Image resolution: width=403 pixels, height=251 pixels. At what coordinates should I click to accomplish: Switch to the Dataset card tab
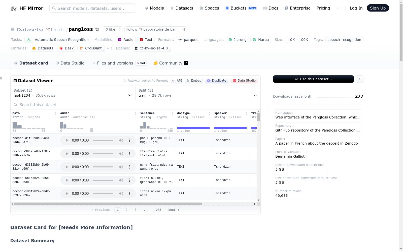(31, 63)
